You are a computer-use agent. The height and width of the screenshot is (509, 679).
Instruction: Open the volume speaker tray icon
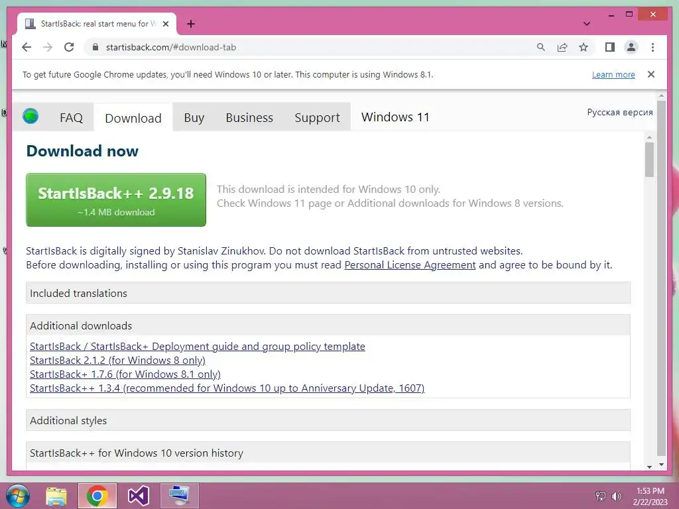tap(616, 496)
